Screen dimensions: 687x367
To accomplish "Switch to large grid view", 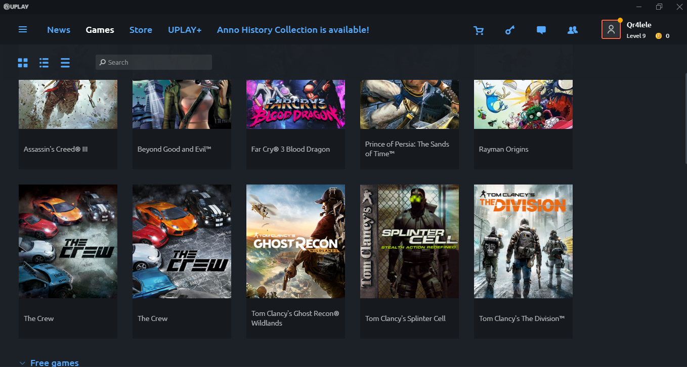I will (x=23, y=63).
